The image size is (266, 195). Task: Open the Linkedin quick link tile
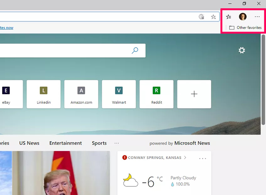(x=44, y=94)
